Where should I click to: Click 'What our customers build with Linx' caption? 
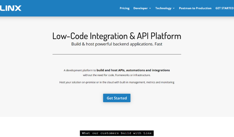[x=117, y=133]
